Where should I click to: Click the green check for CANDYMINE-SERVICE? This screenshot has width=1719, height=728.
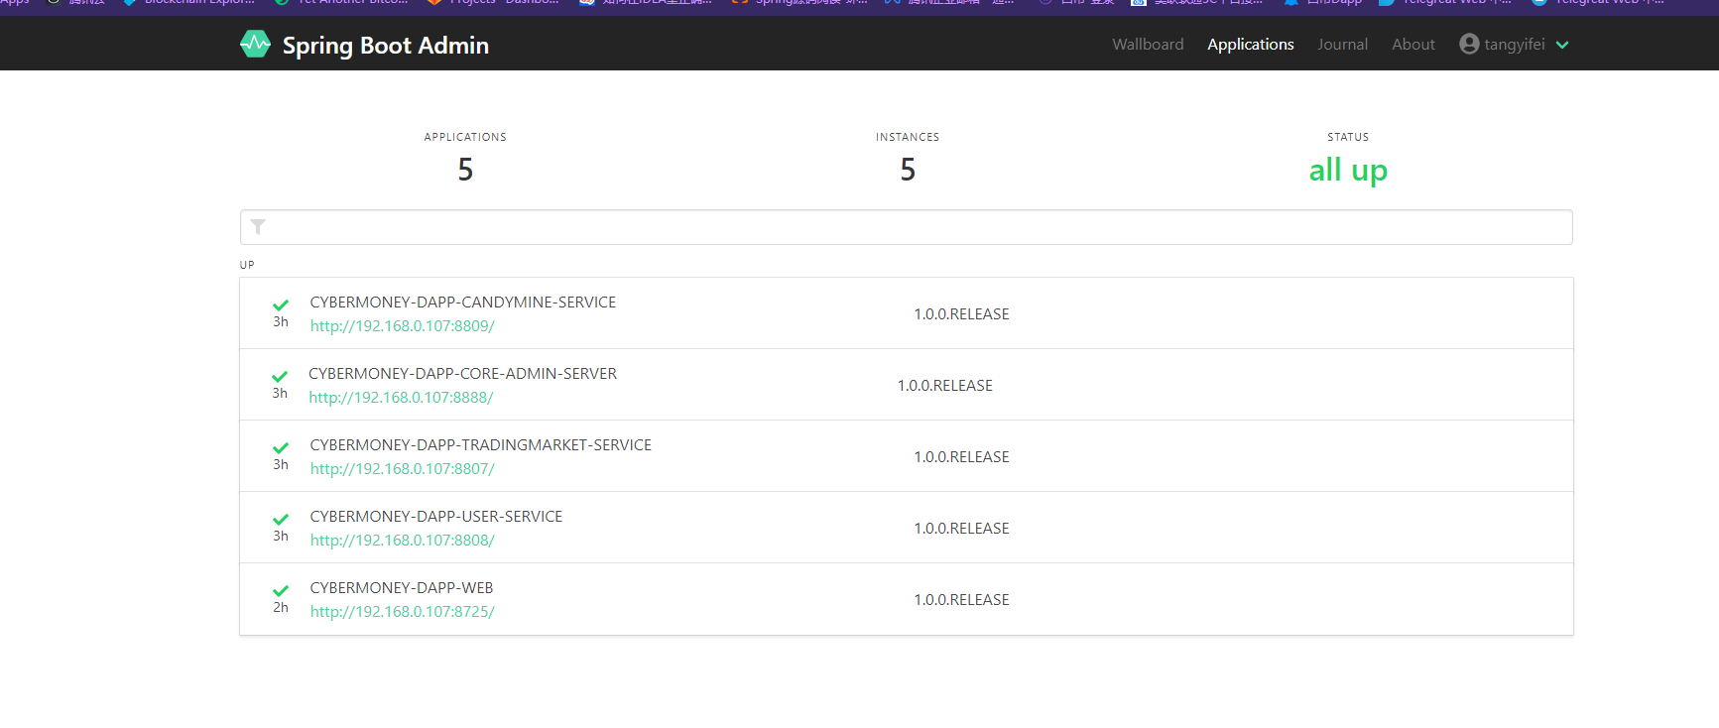(x=281, y=305)
